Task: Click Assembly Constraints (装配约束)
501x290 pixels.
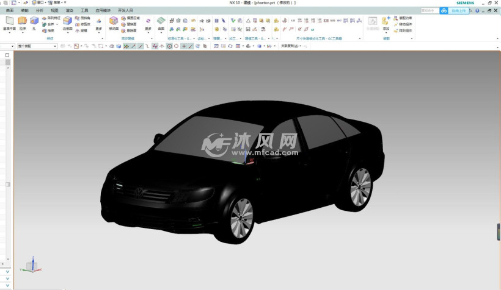Action: (403, 18)
